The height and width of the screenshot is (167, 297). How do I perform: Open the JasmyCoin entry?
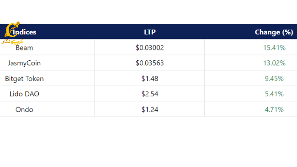24,63
